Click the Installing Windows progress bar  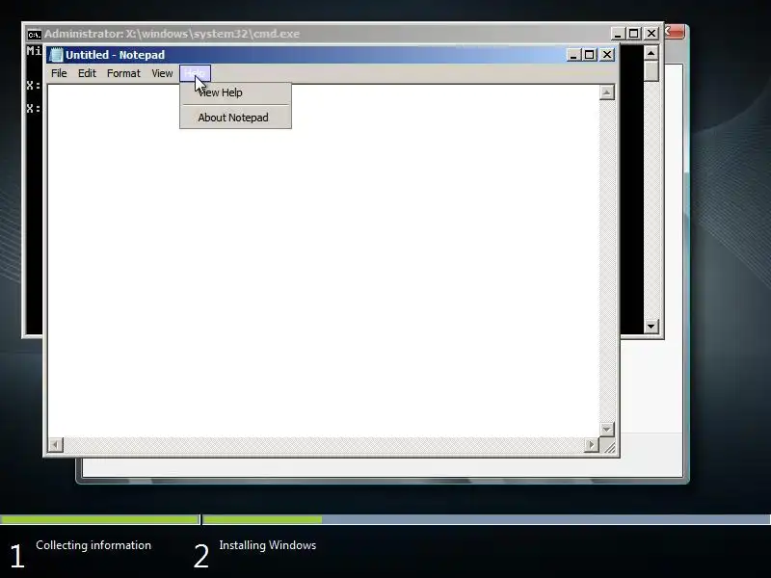[486, 519]
